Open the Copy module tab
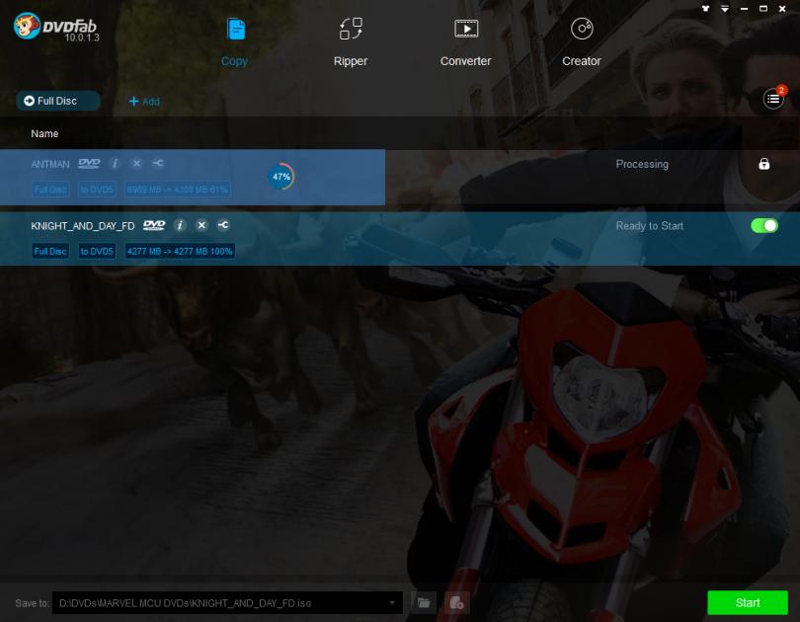Screen dimensions: 800x622 [235, 41]
